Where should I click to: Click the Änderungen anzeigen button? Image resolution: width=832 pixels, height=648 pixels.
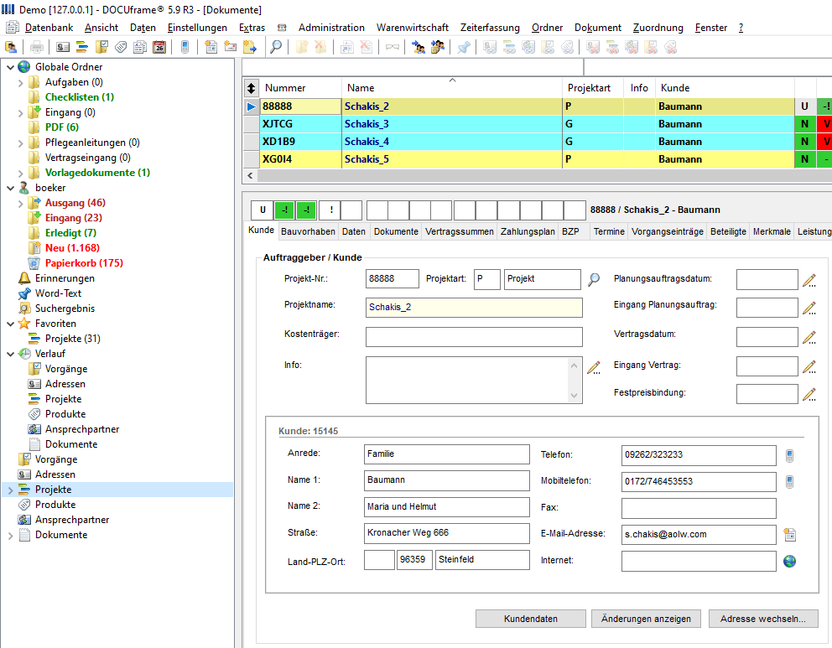point(646,619)
